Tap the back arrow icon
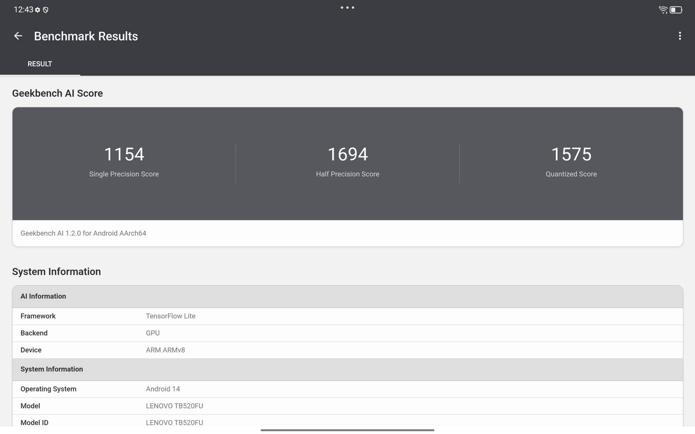This screenshot has height=434, width=695. coord(18,36)
